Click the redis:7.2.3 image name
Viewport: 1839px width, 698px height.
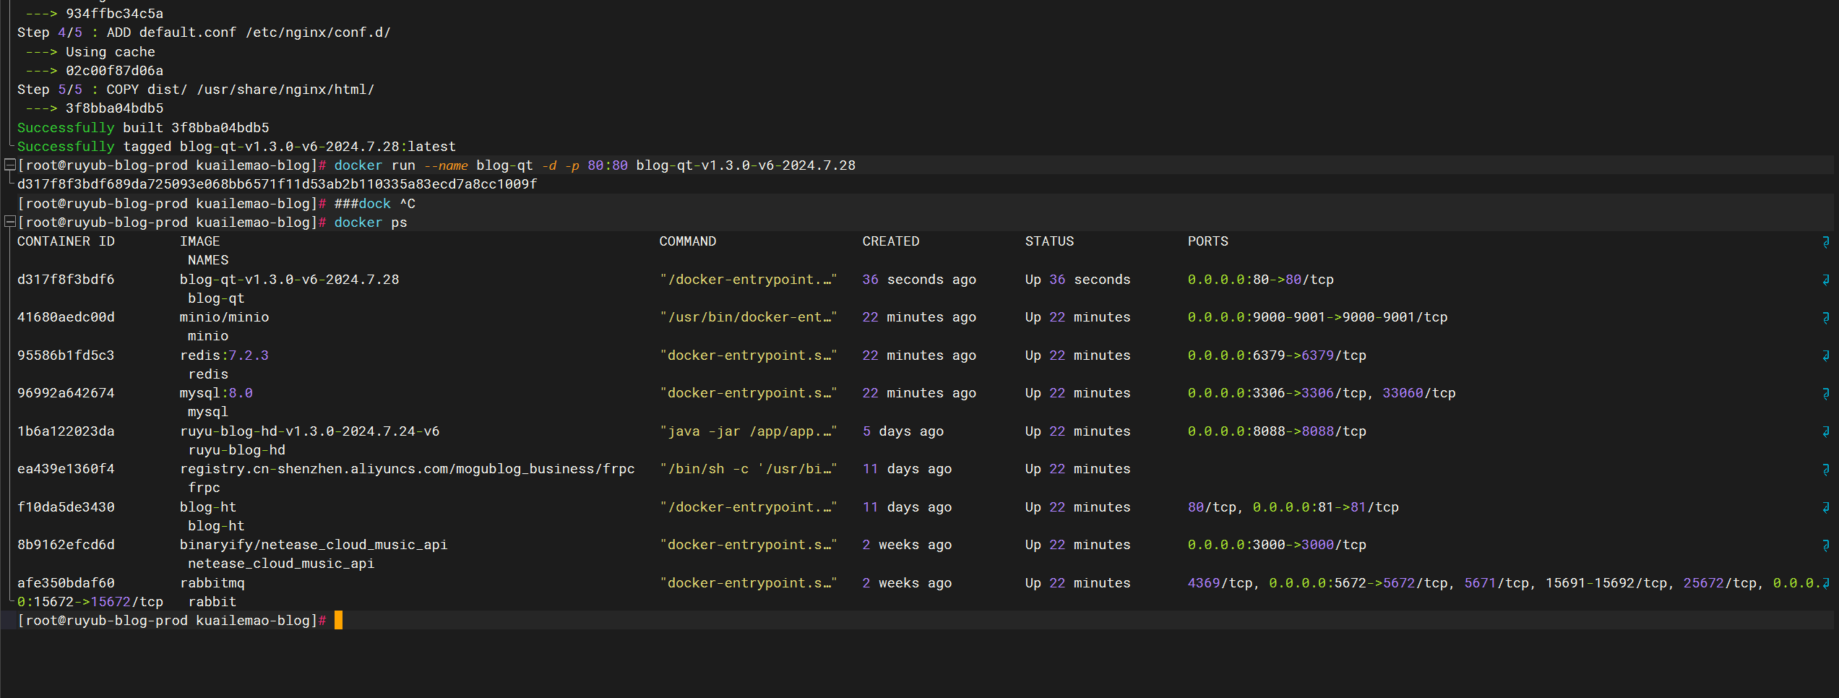[x=225, y=356]
